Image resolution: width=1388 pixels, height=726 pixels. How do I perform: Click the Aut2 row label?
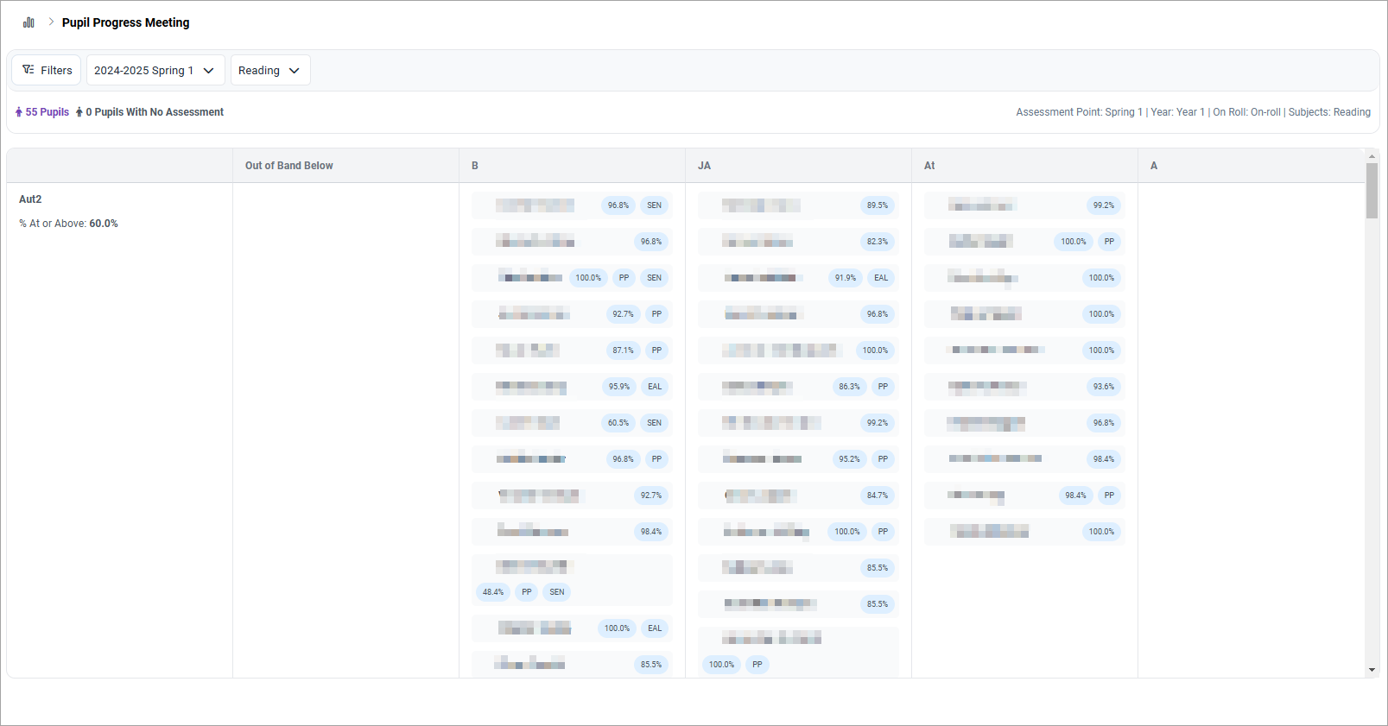pyautogui.click(x=30, y=199)
